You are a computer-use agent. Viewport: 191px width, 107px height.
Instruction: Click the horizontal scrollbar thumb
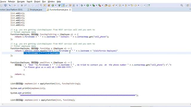(x=136, y=107)
